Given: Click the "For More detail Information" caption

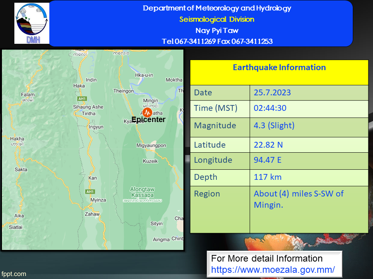Looking at the screenshot, I should 267,258.
